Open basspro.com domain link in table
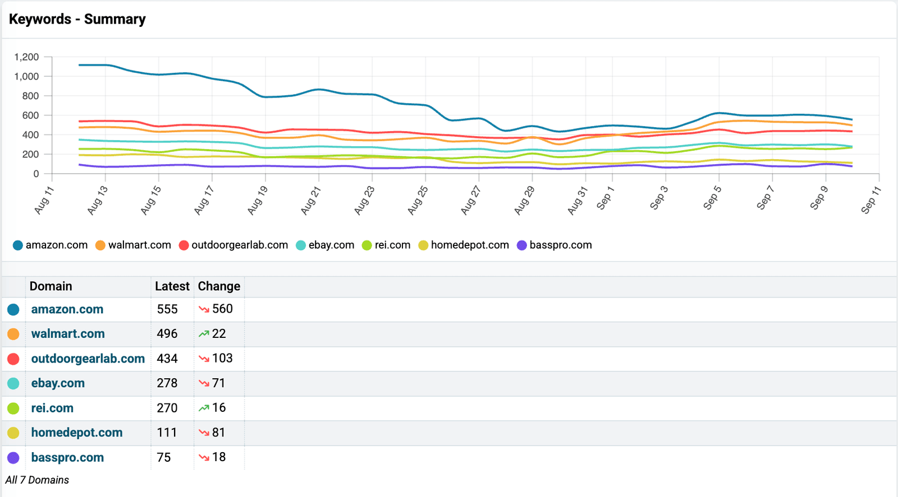Image resolution: width=898 pixels, height=497 pixels. pos(67,457)
